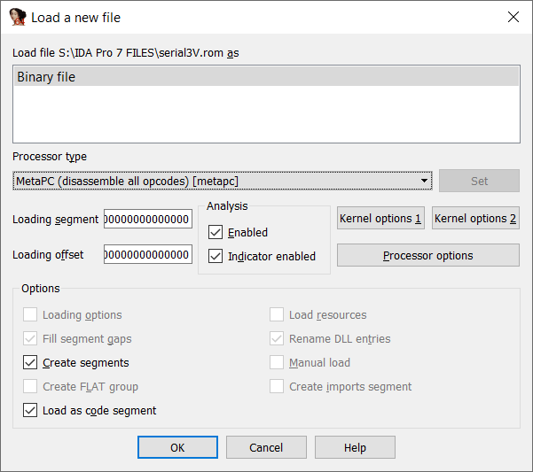The width and height of the screenshot is (533, 472).
Task: Close the Load a new file dialog
Action: [513, 17]
